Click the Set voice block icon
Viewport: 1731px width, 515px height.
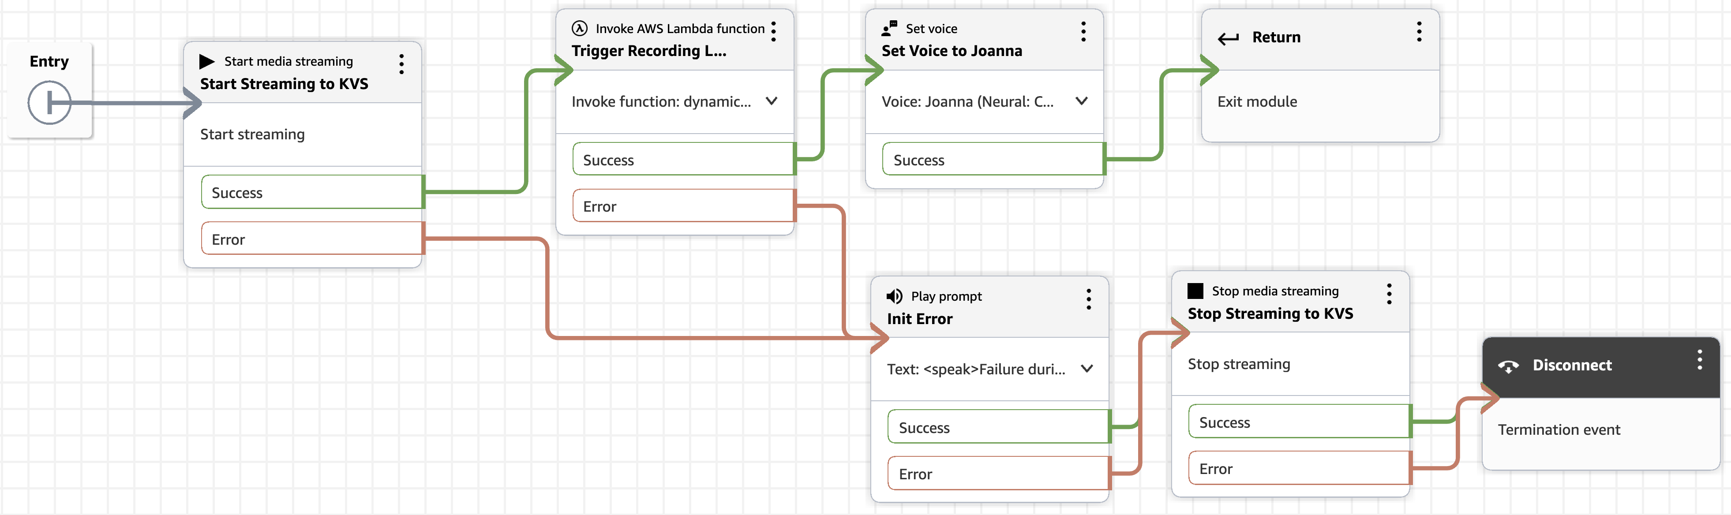pos(889,28)
